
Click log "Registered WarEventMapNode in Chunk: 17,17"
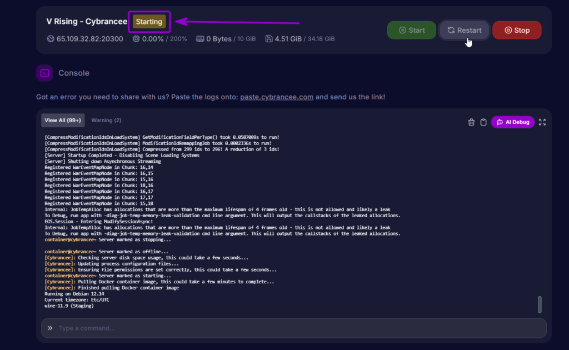pos(99,198)
